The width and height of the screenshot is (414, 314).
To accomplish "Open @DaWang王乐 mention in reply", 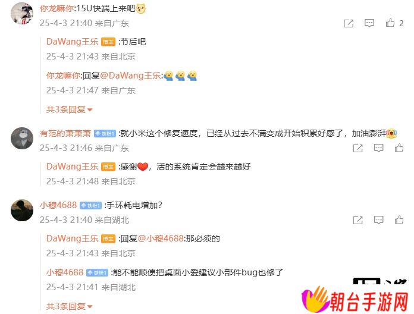I will click(130, 76).
